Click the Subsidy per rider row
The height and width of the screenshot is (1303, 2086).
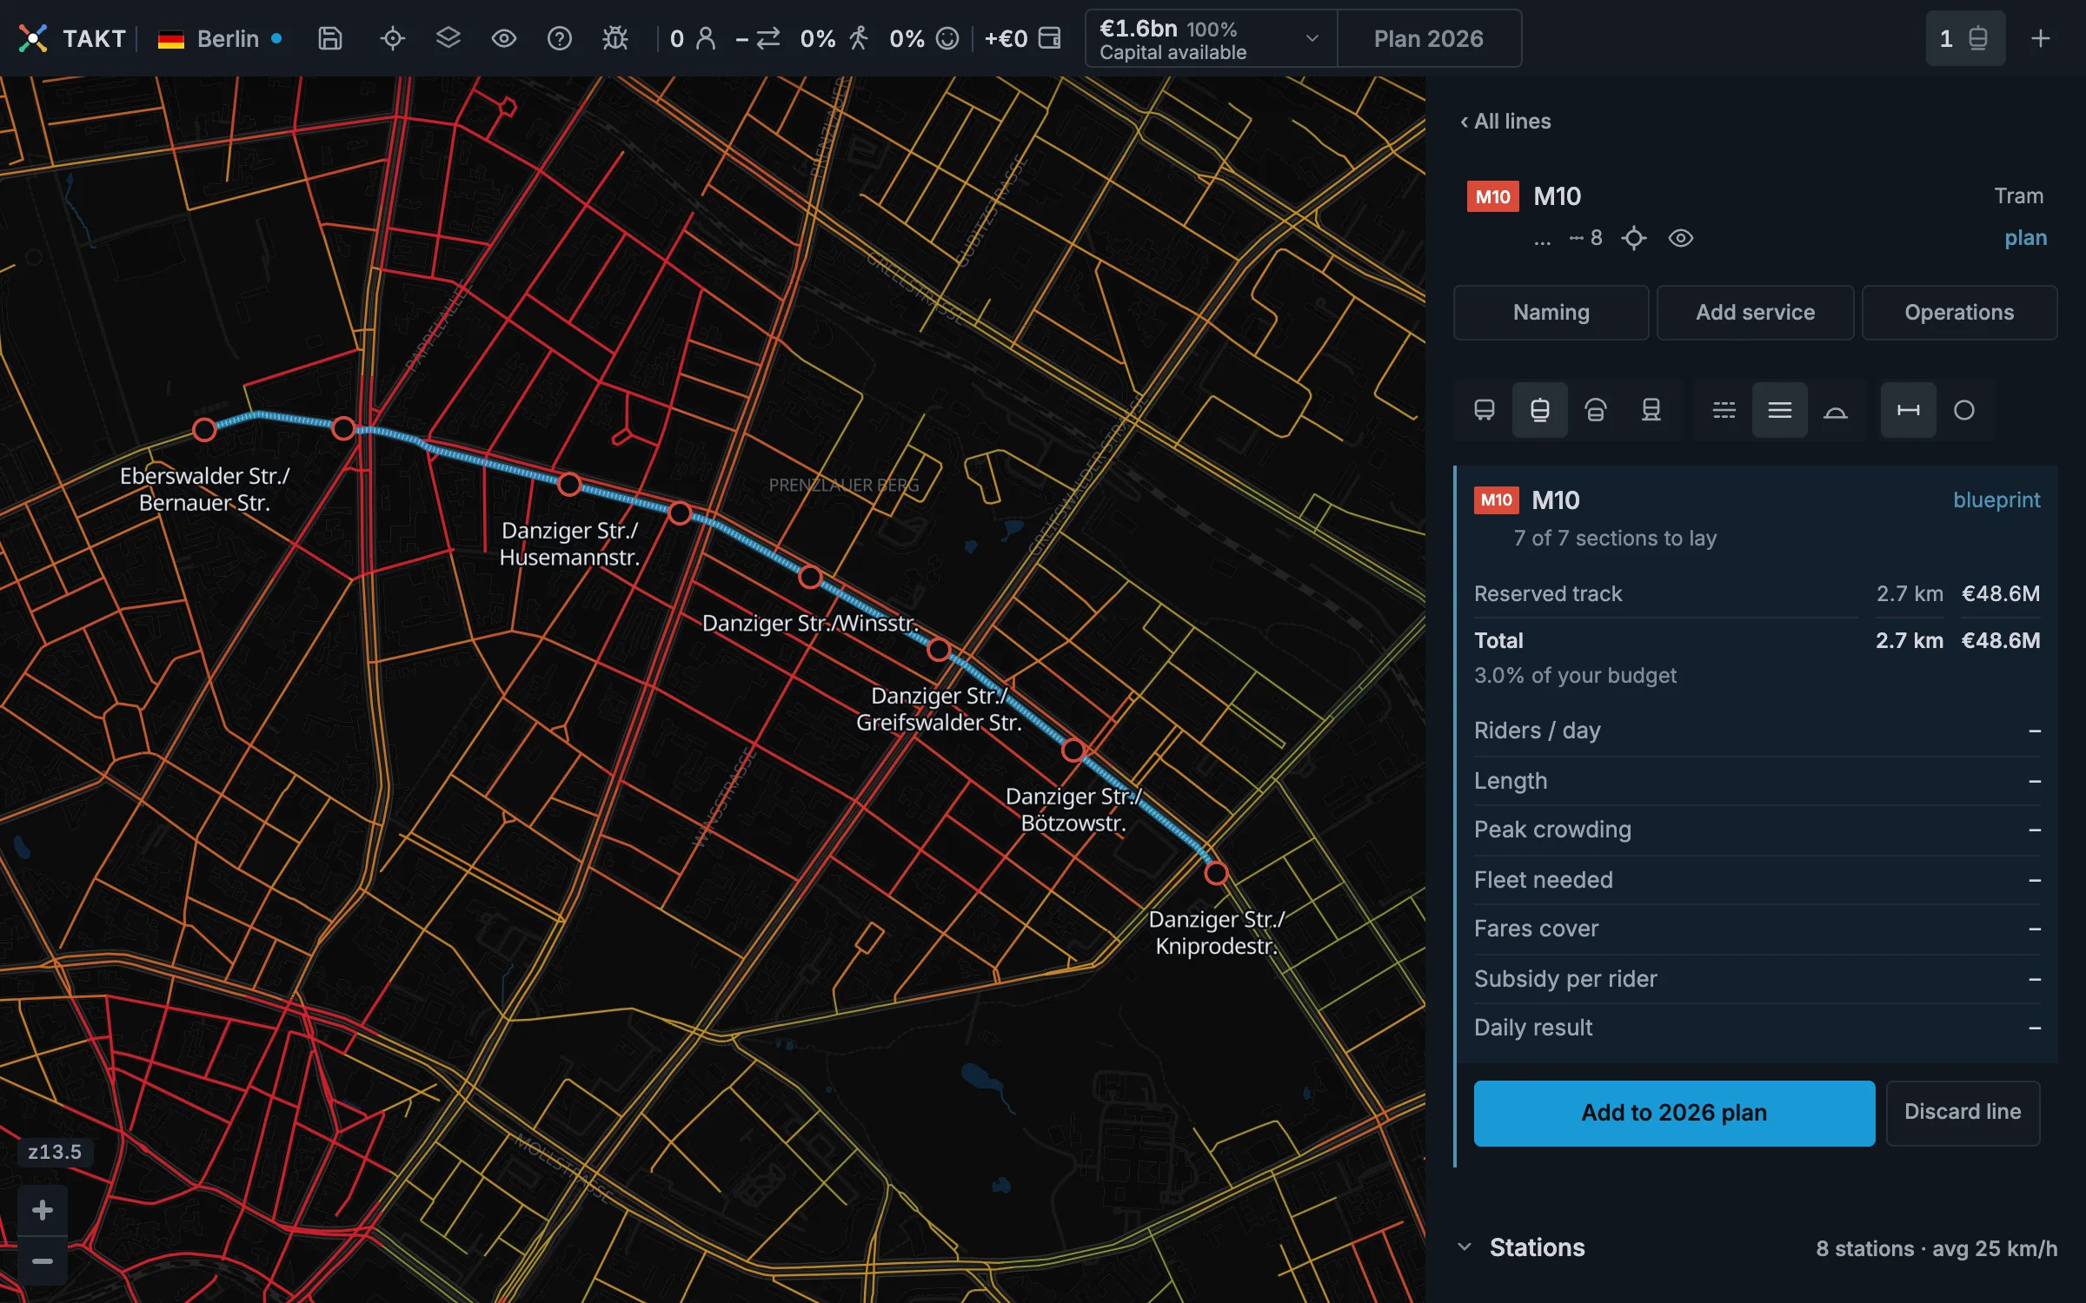[x=1757, y=980]
